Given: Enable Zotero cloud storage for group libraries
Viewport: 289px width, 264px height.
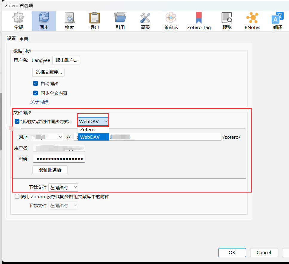Looking at the screenshot, I should pos(17,197).
